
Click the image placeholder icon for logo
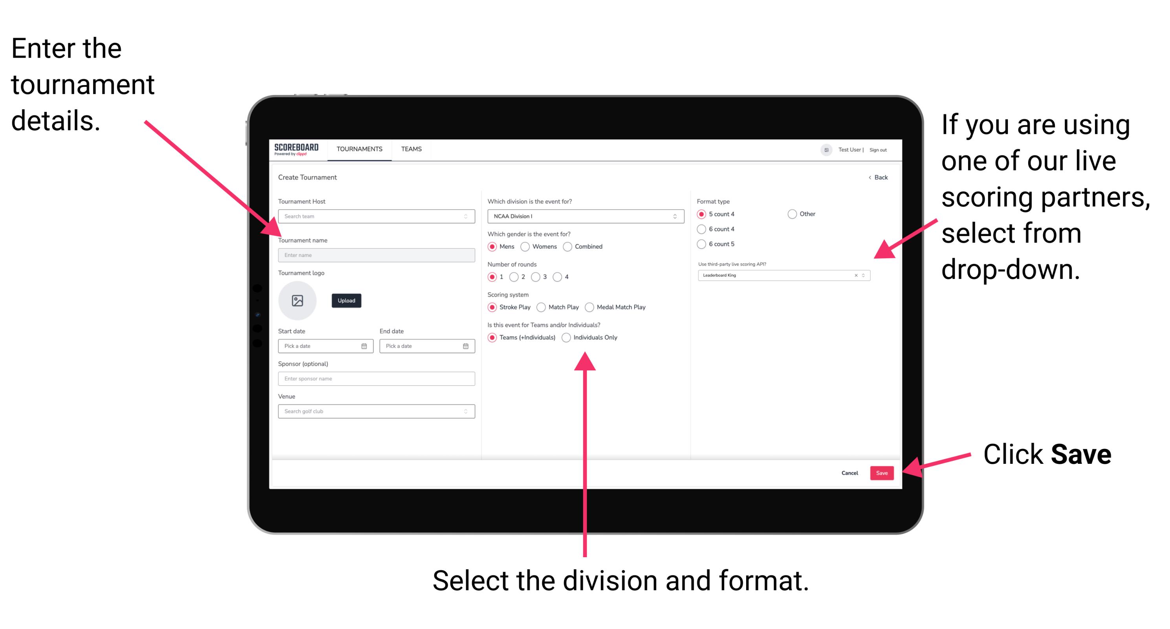[298, 301]
